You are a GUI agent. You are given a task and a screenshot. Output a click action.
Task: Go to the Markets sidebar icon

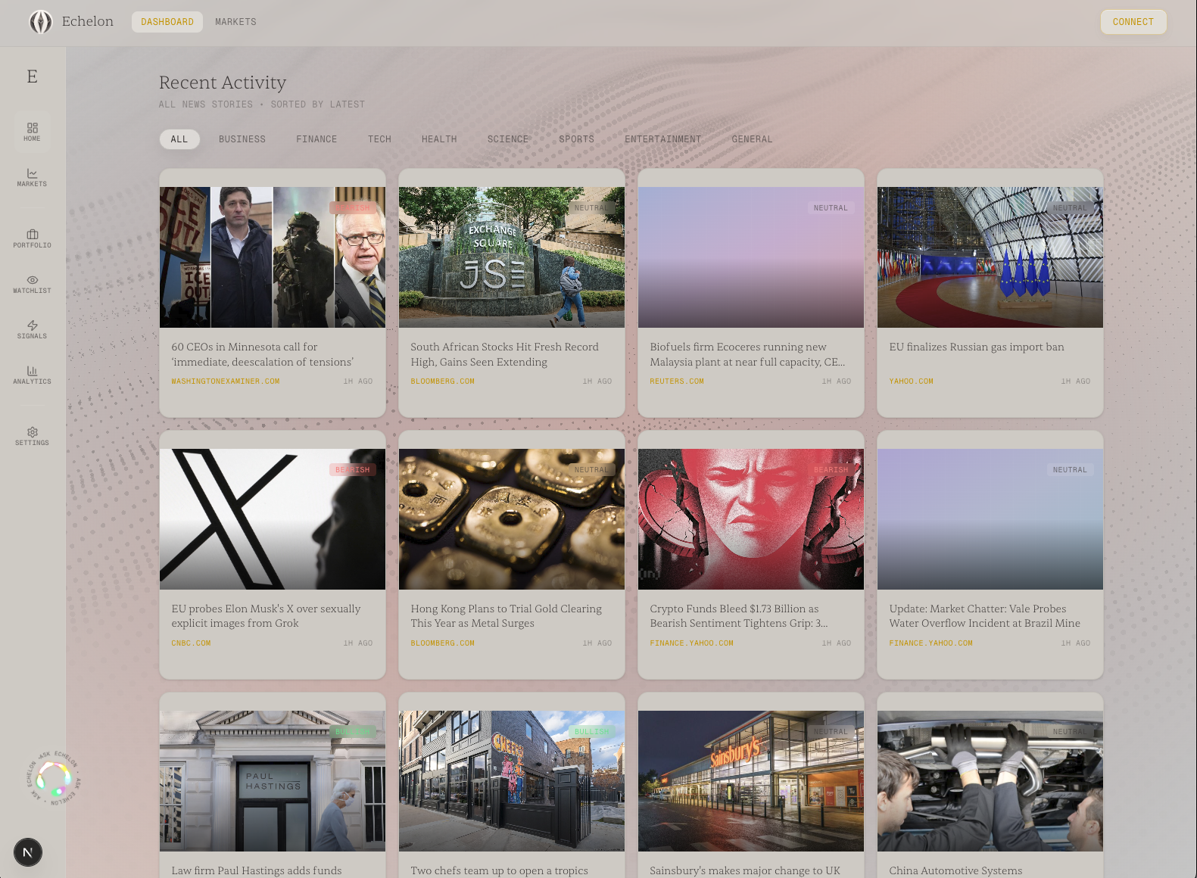pos(32,177)
